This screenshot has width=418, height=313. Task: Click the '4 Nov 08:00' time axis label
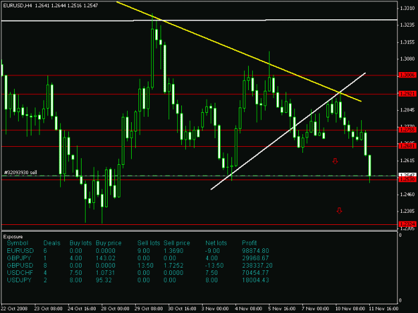click(x=248, y=308)
